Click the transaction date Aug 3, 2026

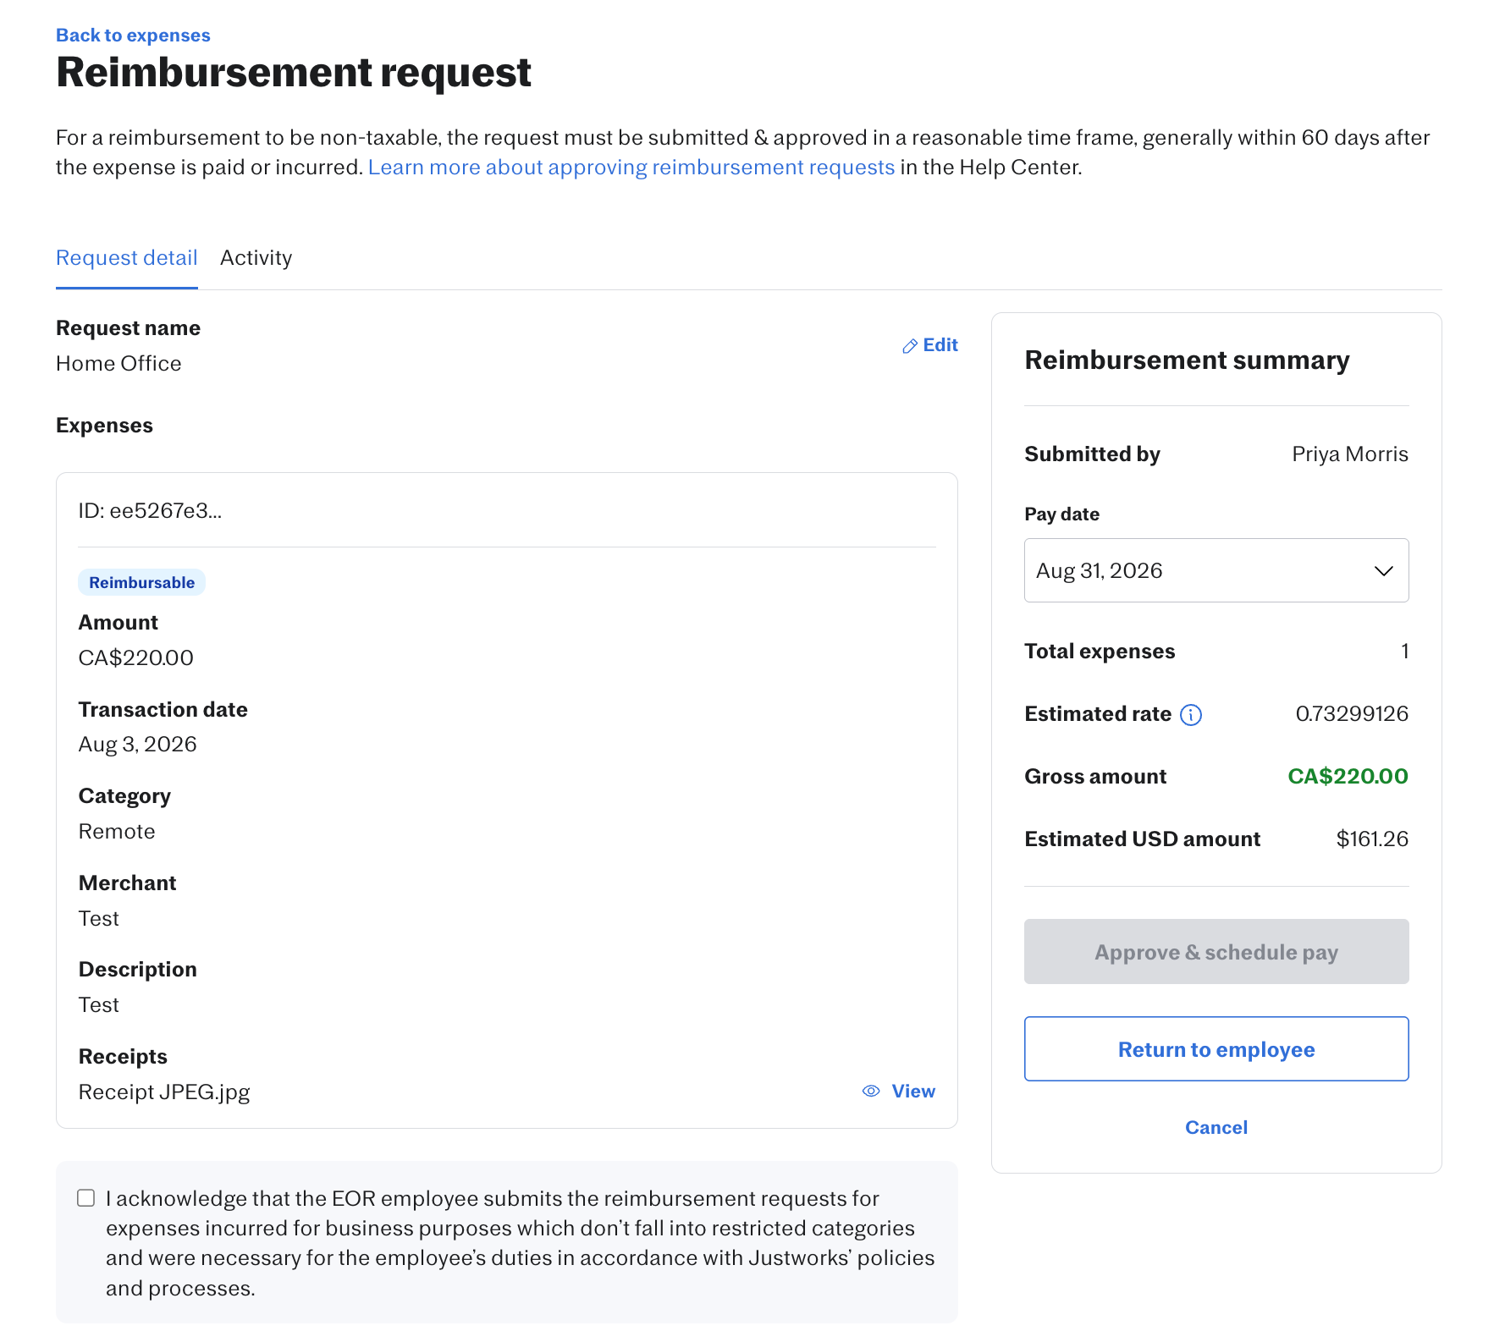pyautogui.click(x=138, y=745)
